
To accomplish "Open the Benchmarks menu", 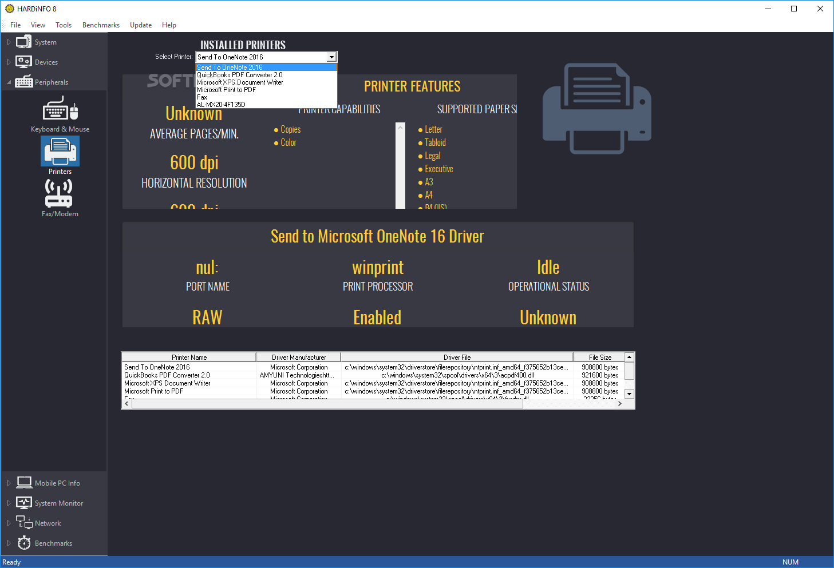I will point(101,25).
